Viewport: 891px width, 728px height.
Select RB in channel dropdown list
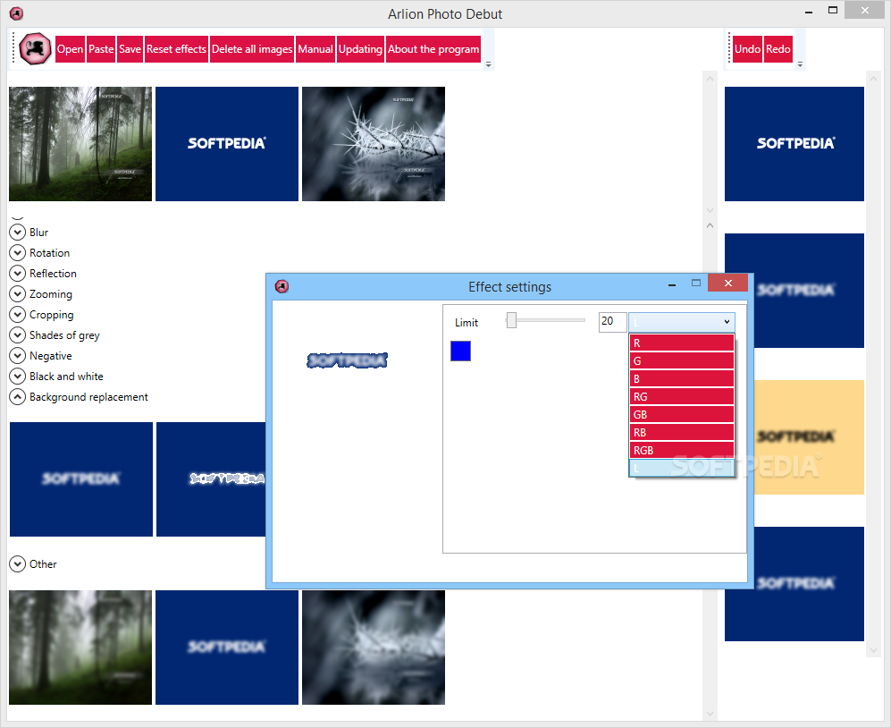pos(681,432)
